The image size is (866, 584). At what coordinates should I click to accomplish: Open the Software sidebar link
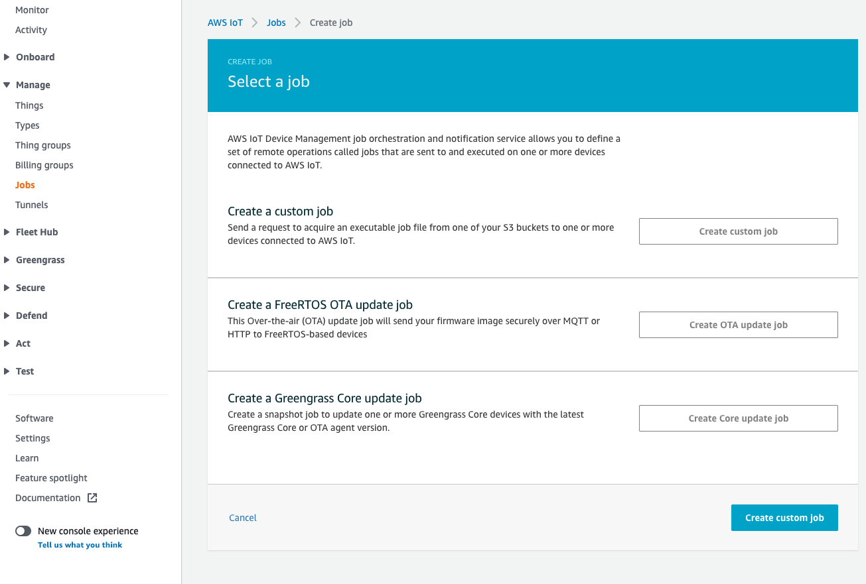[35, 418]
